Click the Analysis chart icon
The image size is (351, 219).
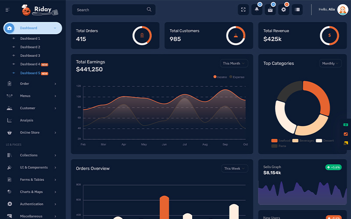tap(9, 120)
